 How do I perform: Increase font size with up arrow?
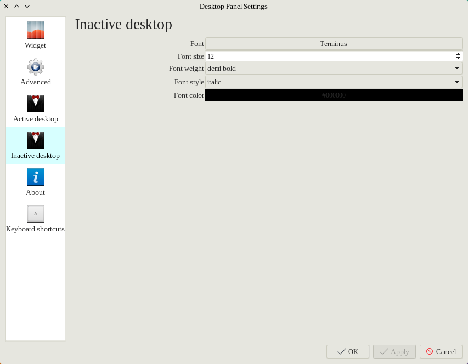[458, 54]
